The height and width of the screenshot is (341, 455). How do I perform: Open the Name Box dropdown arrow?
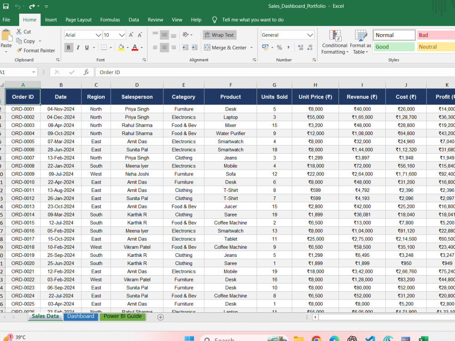tap(34, 72)
